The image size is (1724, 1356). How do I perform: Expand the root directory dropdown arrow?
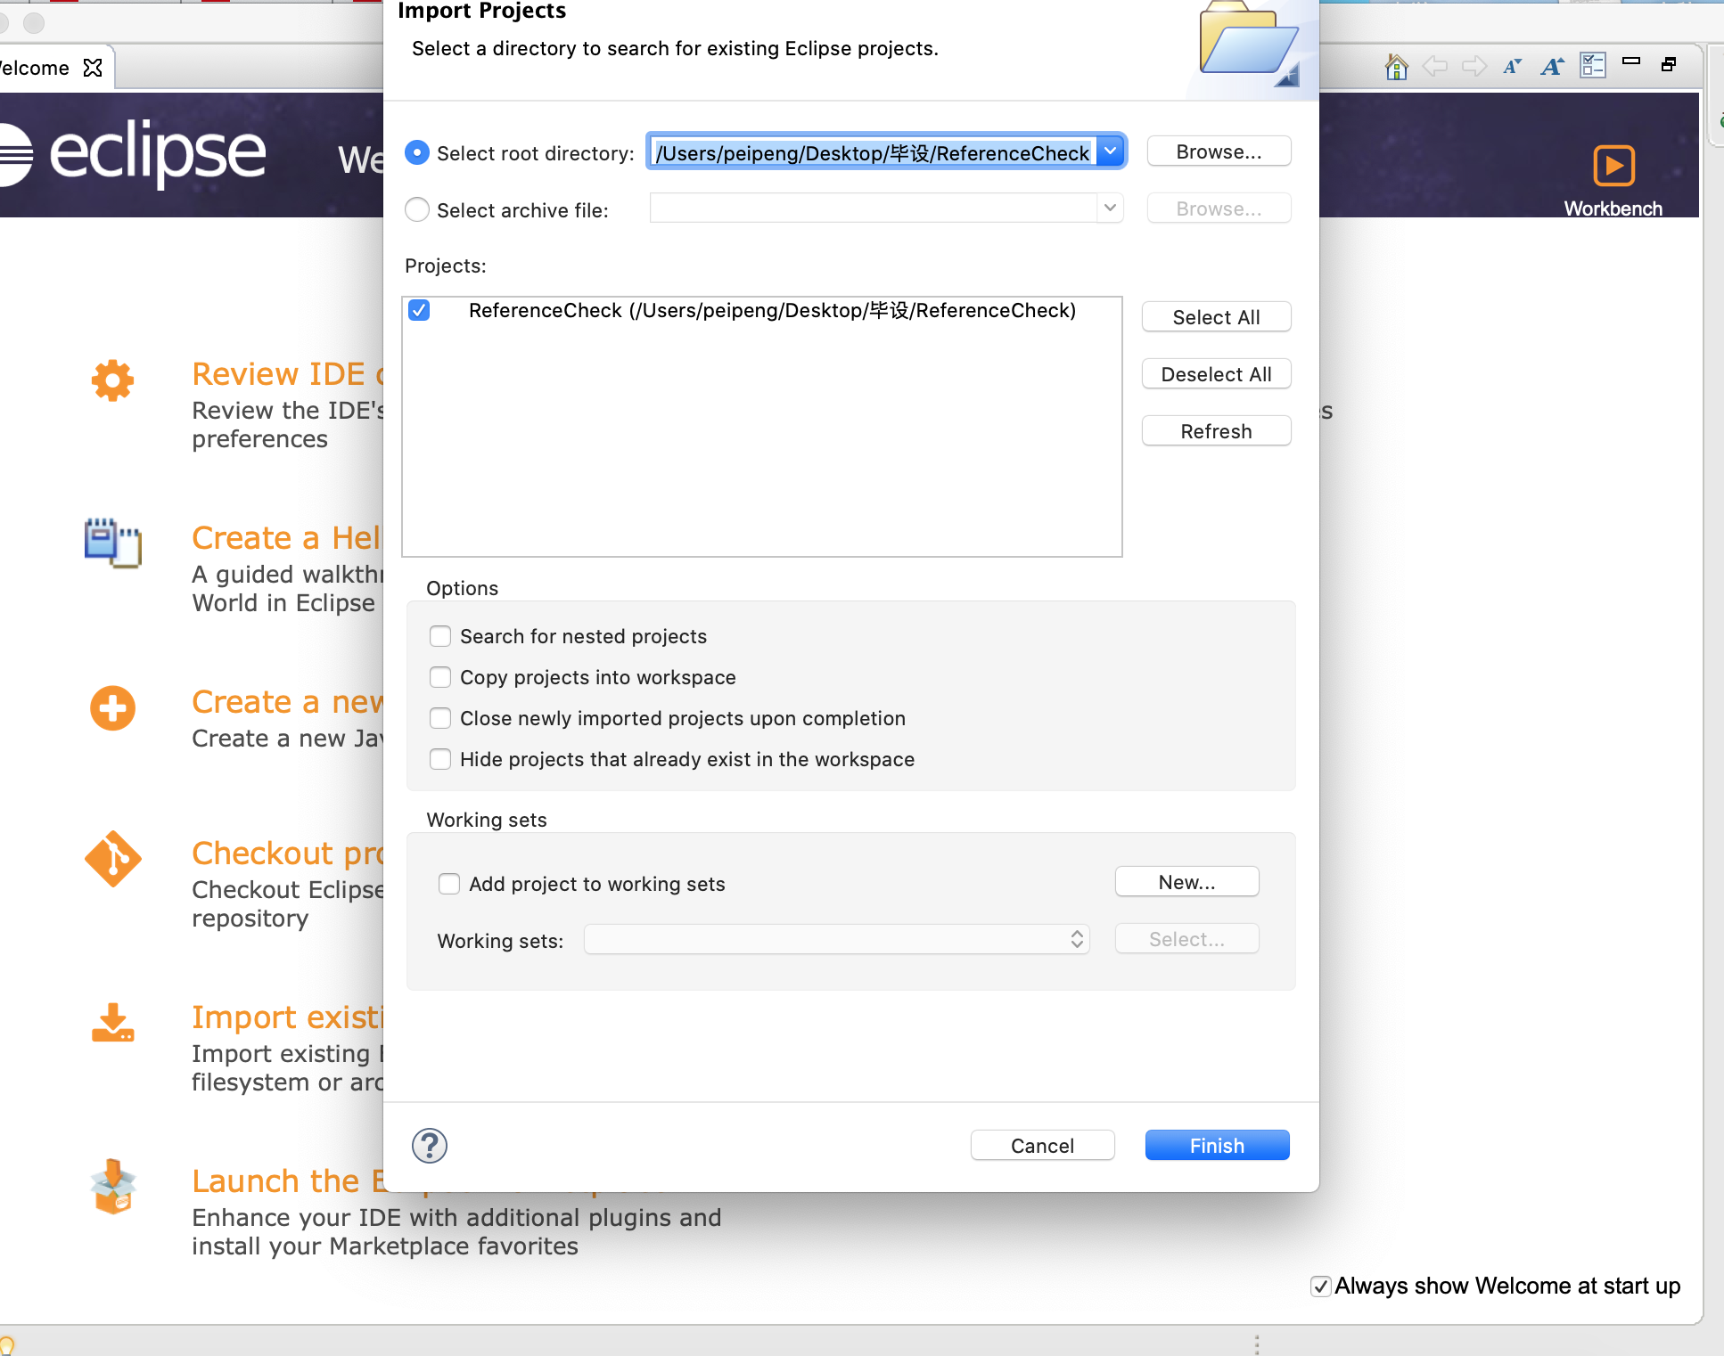click(1110, 151)
